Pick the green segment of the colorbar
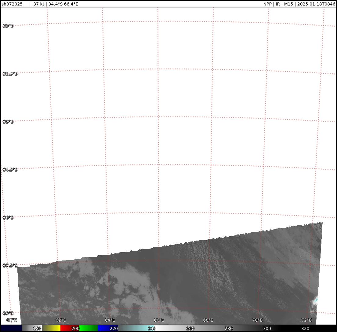This screenshot has height=332, width=337. 89,328
